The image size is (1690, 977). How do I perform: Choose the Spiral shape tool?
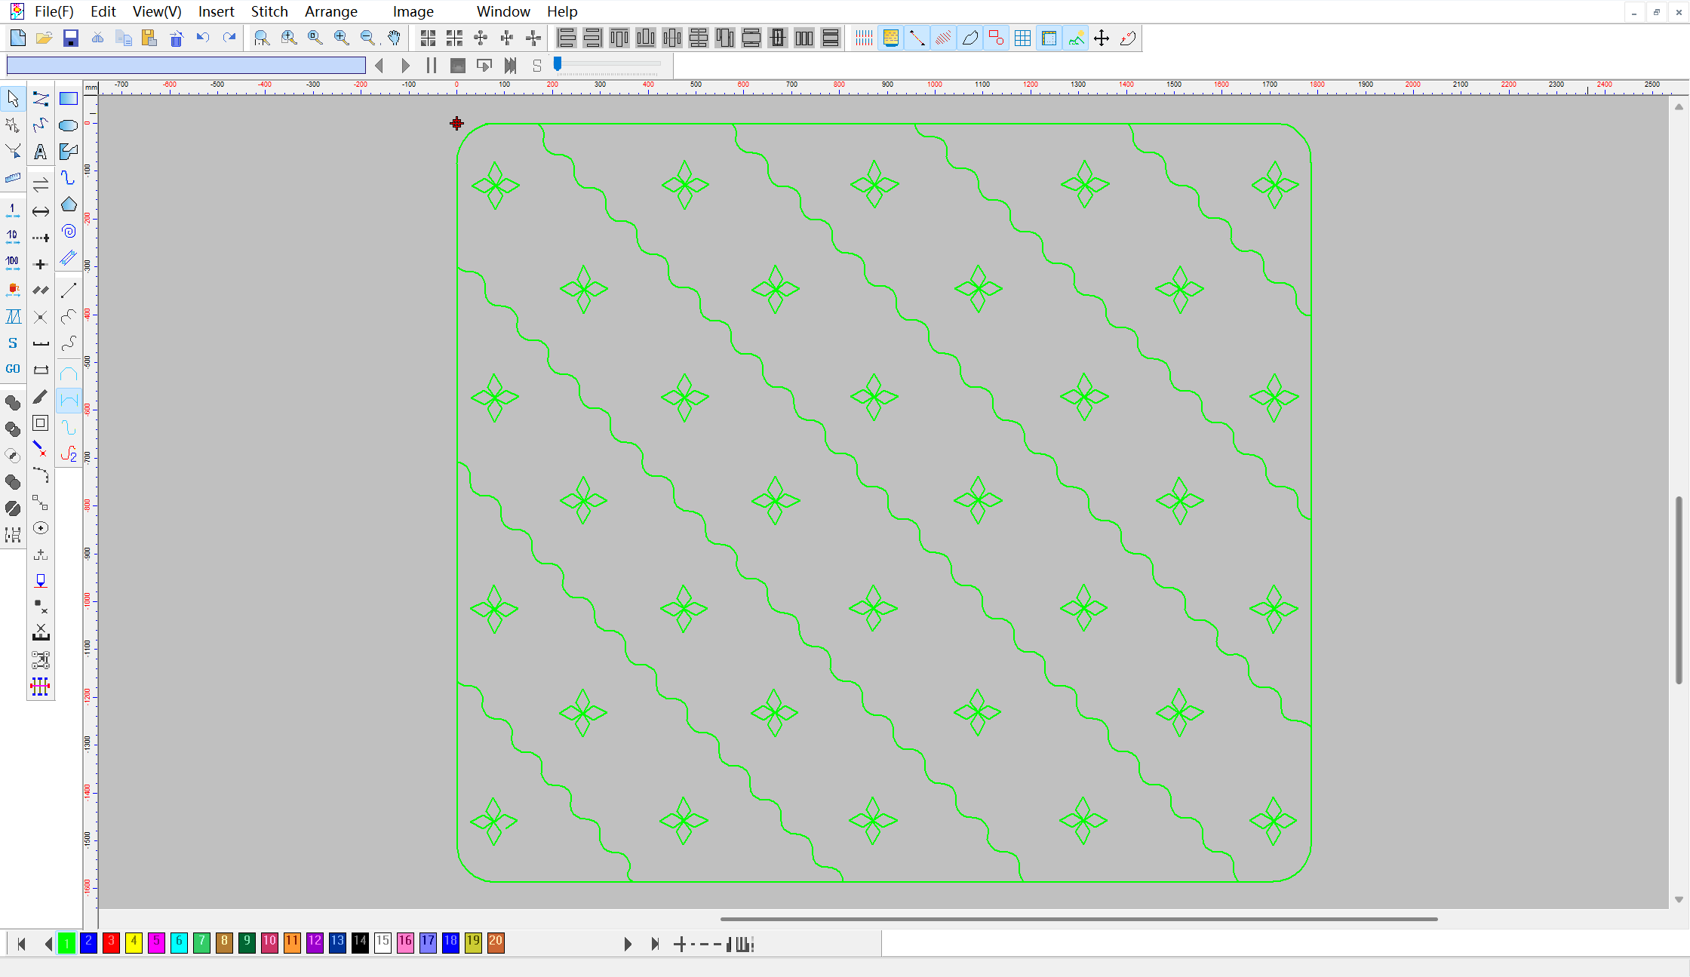coord(69,231)
